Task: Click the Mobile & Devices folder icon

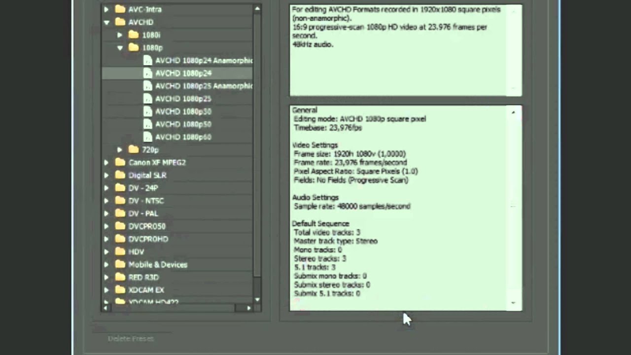Action: [120, 264]
